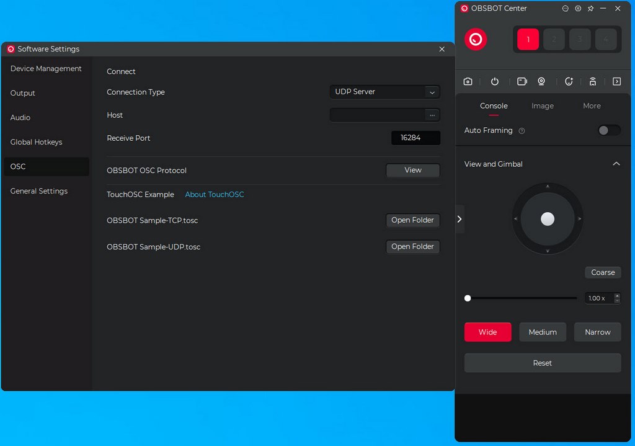This screenshot has width=635, height=446.
Task: Toggle the Auto Framing switch
Action: pyautogui.click(x=609, y=130)
